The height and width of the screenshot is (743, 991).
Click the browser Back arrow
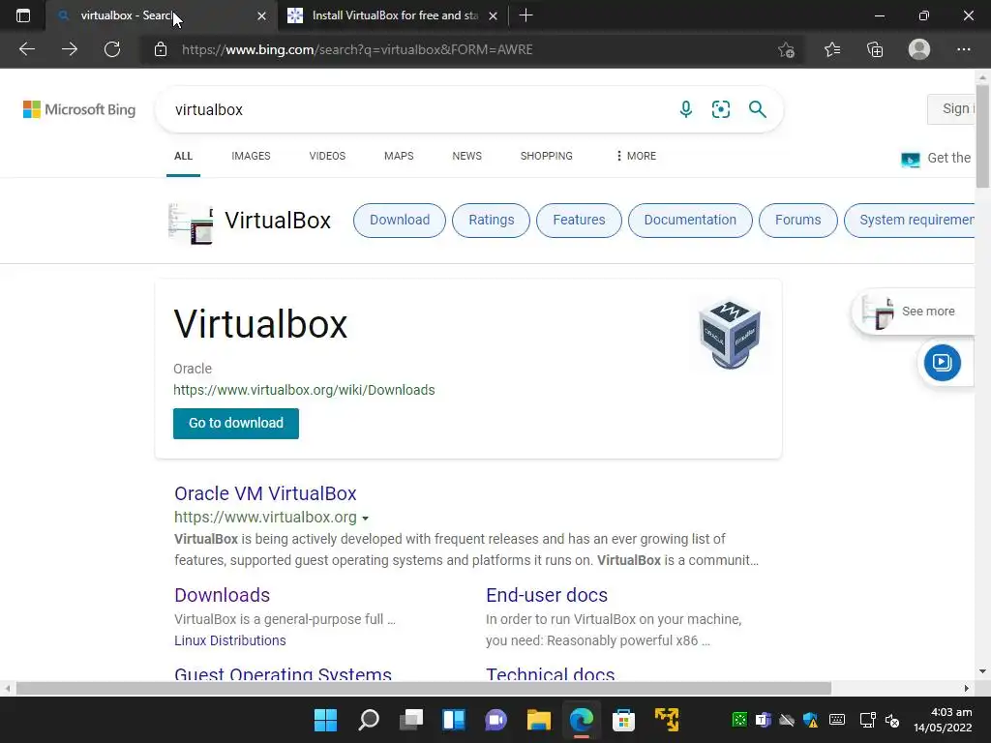tap(27, 49)
